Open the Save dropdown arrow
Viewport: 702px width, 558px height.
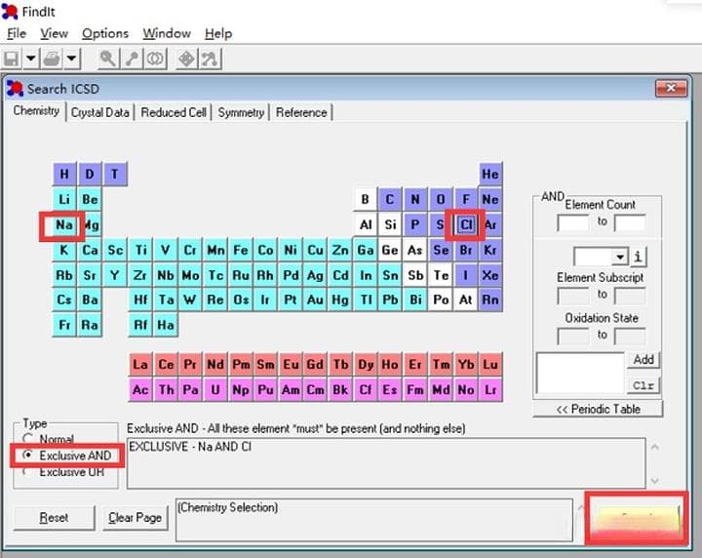pos(30,60)
